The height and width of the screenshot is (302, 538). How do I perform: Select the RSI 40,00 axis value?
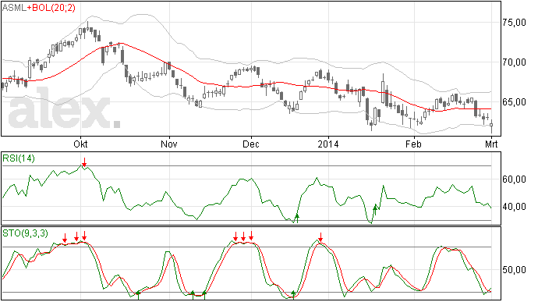[x=514, y=207]
